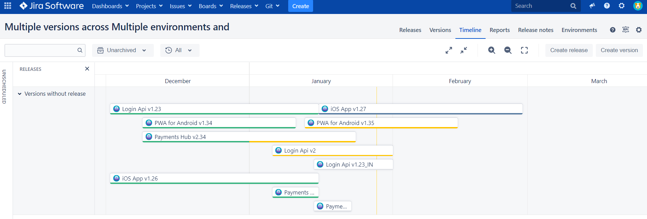Open board settings gear beside API icon
Screen dimensions: 647x219
639,30
